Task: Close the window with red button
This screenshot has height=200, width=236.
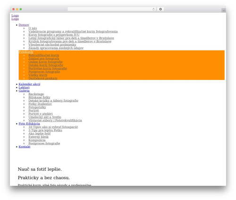Action: point(14,9)
